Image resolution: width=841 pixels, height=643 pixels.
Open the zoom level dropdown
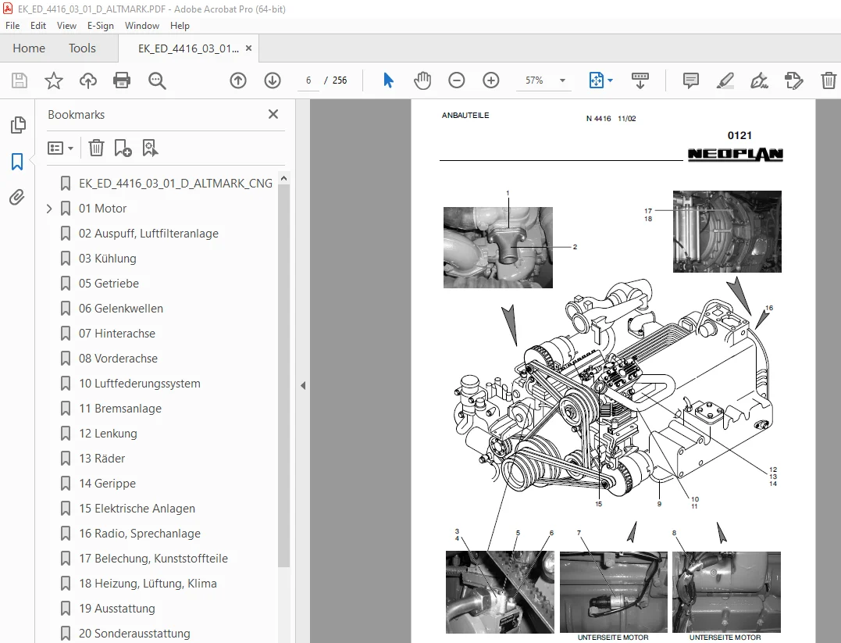tap(563, 80)
